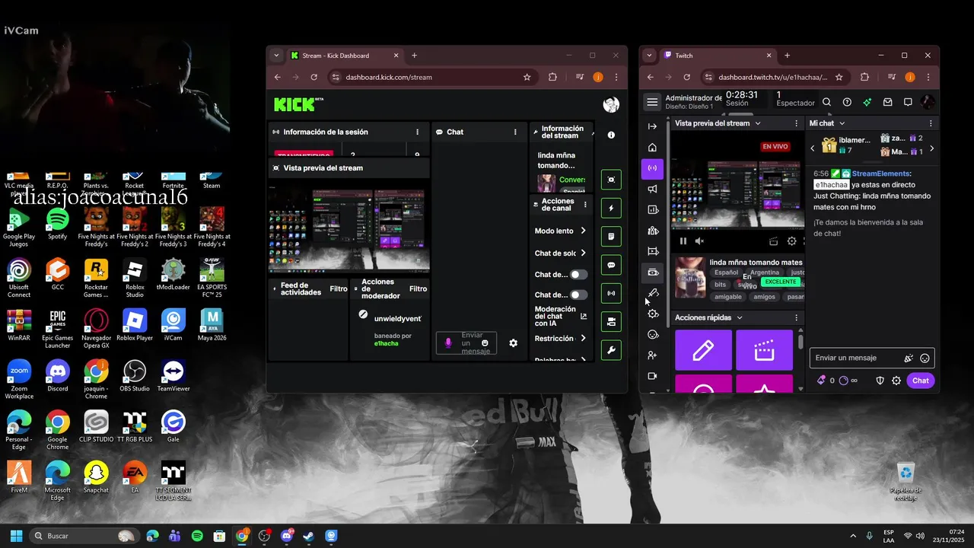Switch to the Twitch browser tab
This screenshot has width=974, height=548.
coord(718,56)
